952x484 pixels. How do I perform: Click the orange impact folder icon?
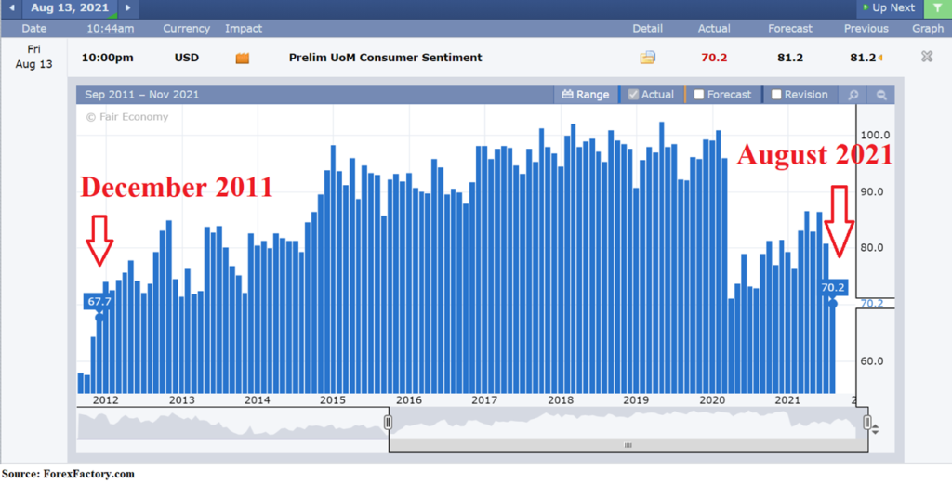click(x=243, y=59)
